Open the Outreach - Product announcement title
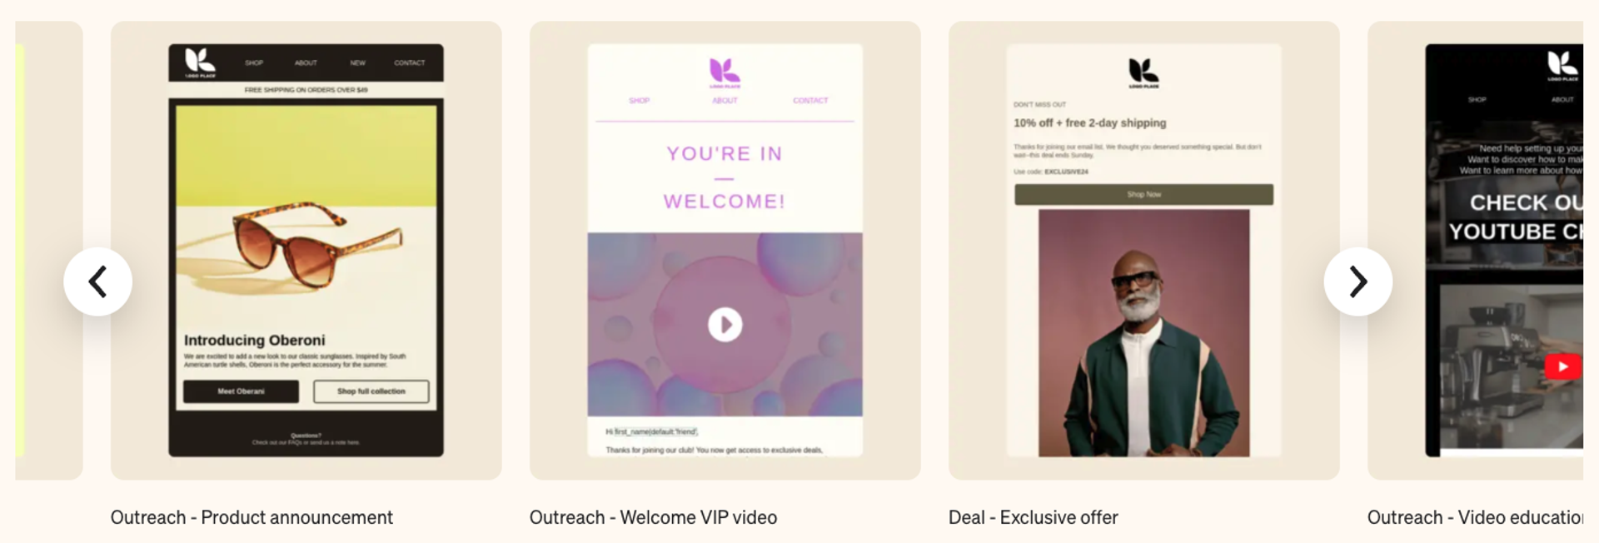Screen dimensions: 1599x543 (x=252, y=517)
